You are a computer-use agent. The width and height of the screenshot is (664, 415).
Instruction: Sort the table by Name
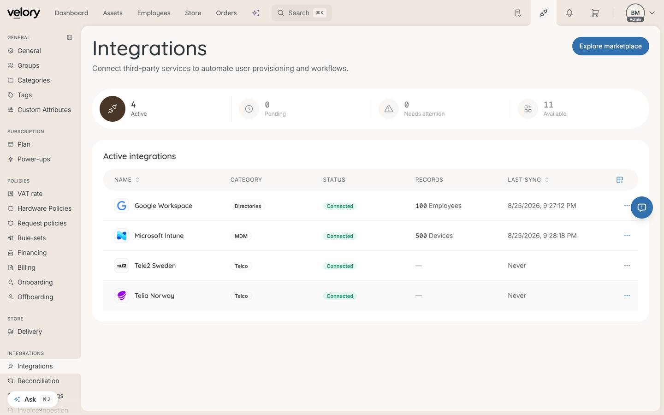tap(127, 180)
